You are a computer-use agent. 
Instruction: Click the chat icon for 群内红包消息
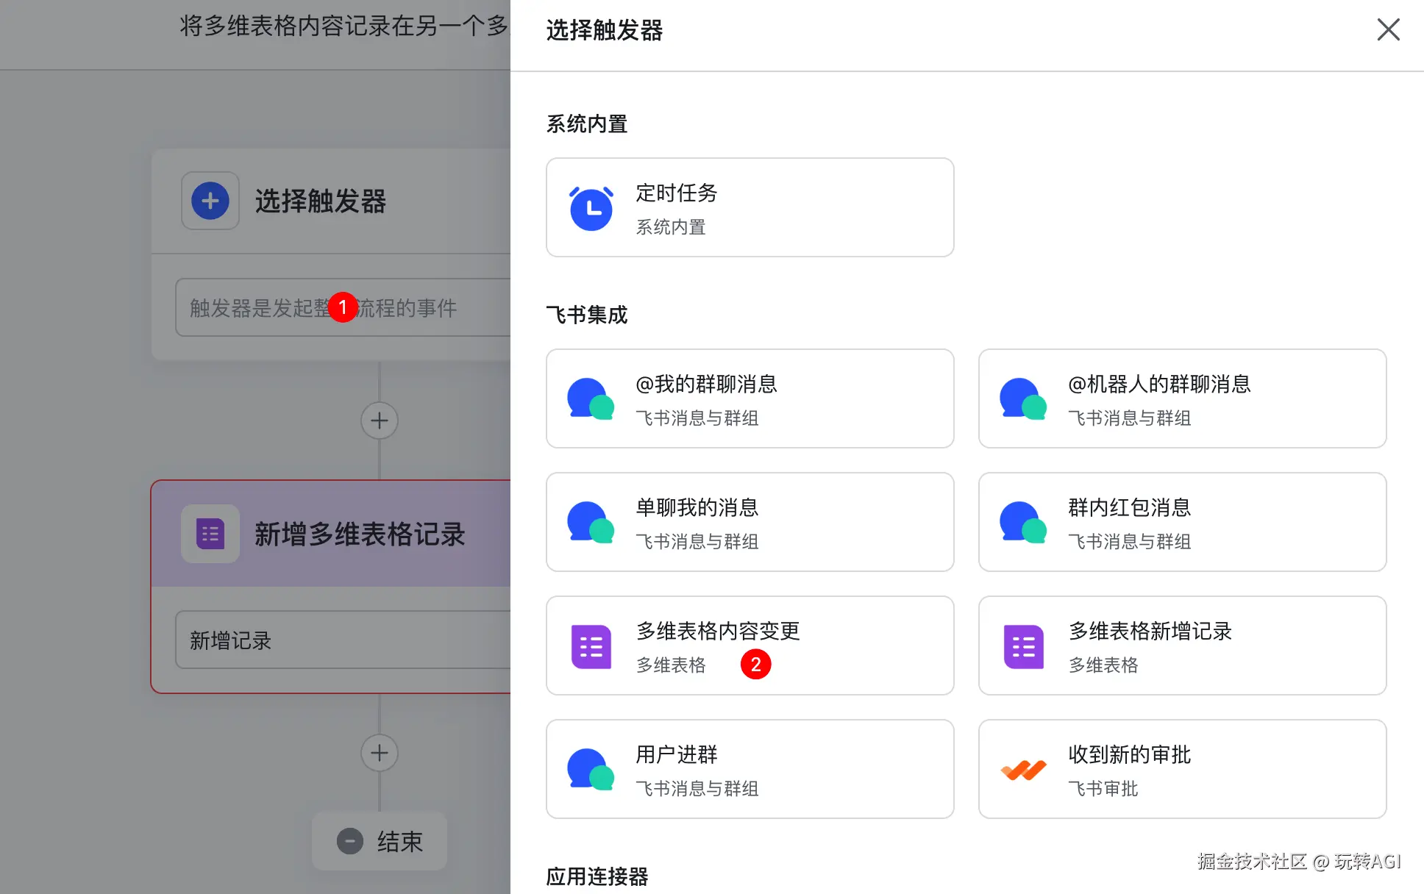1023,523
